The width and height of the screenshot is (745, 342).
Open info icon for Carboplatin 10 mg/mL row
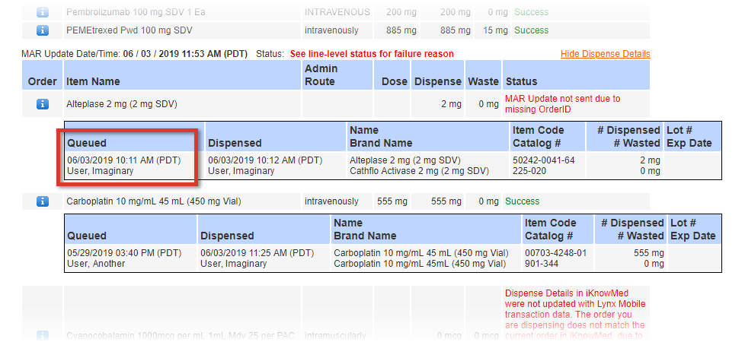click(x=43, y=201)
